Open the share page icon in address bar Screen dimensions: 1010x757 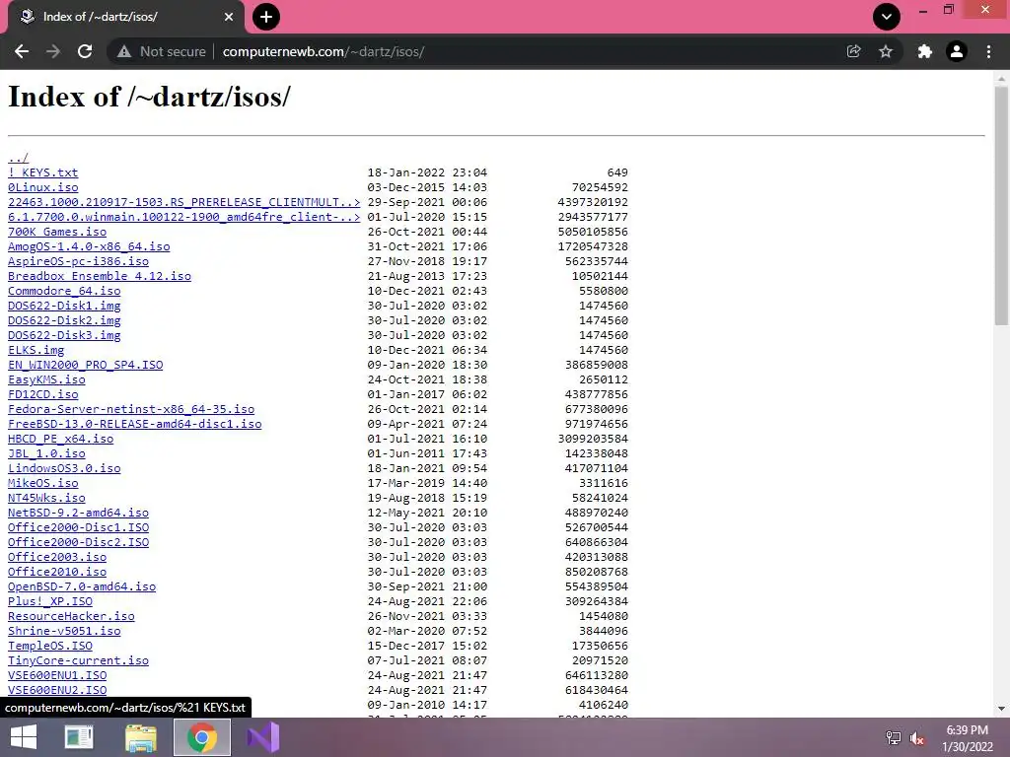tap(853, 51)
